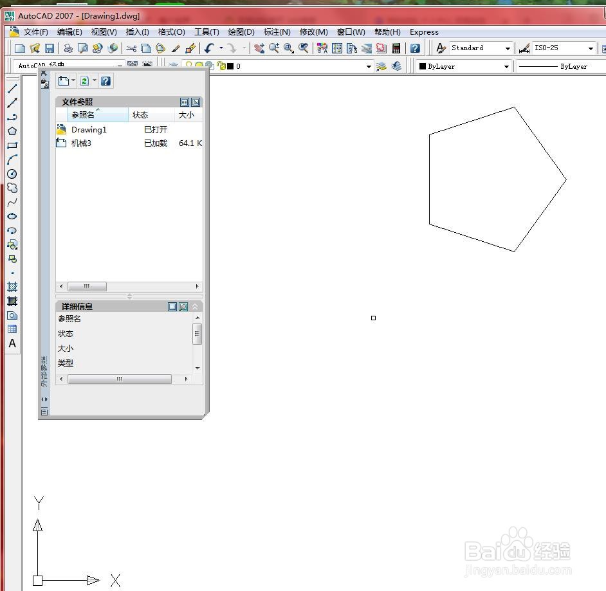
Task: Click the Undo arrow icon
Action: coord(210,48)
